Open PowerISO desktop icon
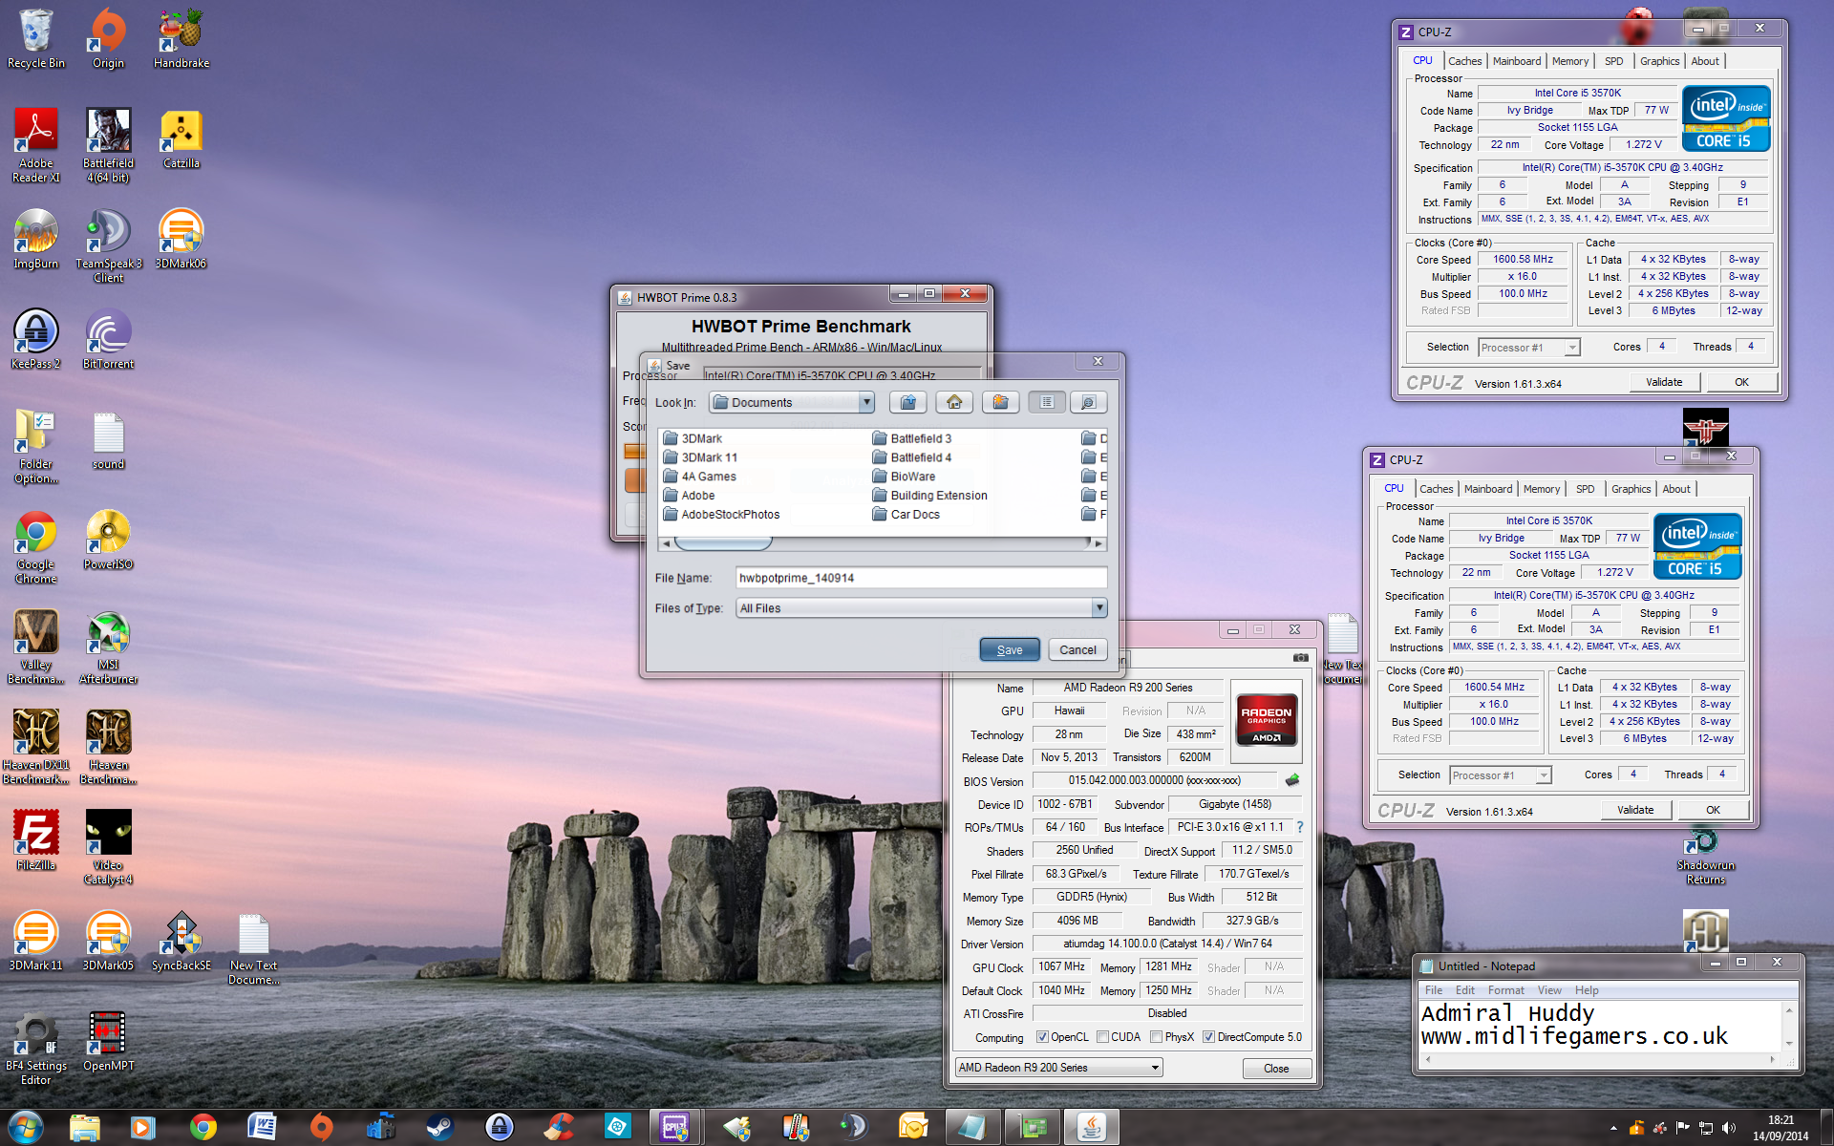This screenshot has height=1146, width=1834. (108, 541)
